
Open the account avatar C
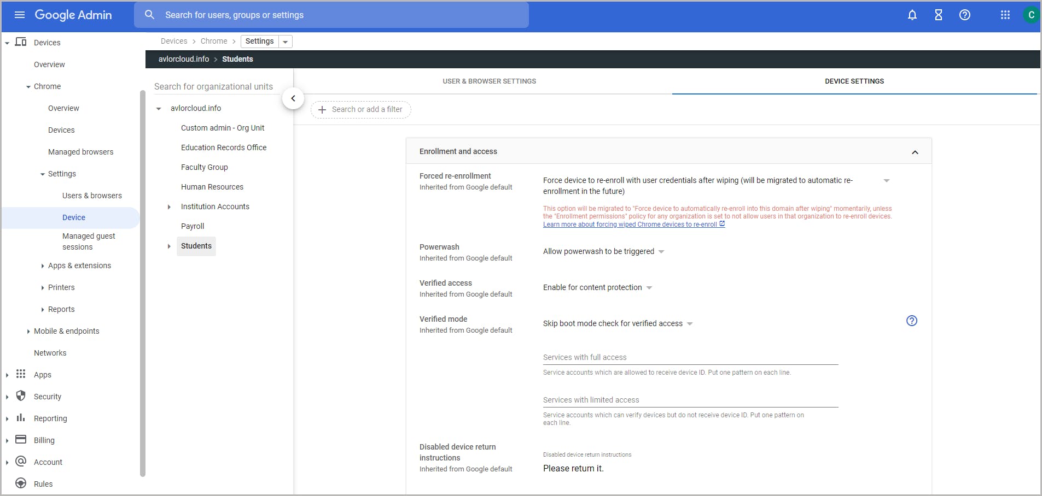pyautogui.click(x=1031, y=15)
